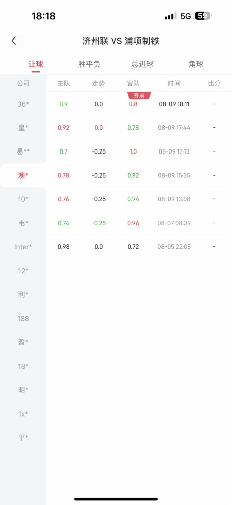This screenshot has width=232, height=505.
Task: Select 易** bookmaker in sidebar
Action: click(23, 151)
